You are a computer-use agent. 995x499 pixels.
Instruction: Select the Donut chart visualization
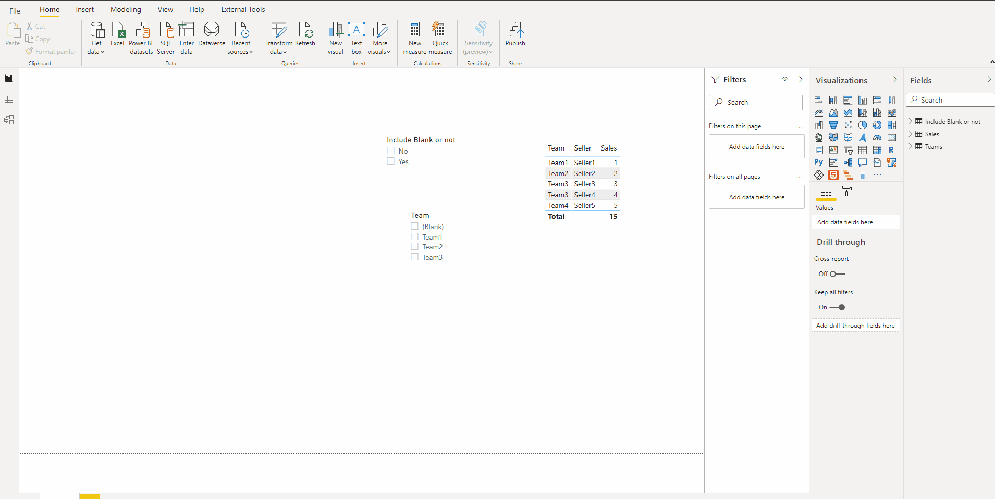pos(877,125)
